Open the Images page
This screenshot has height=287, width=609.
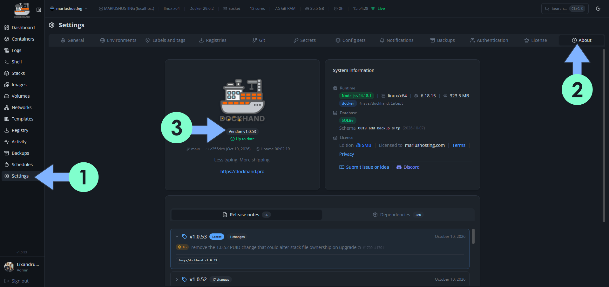pyautogui.click(x=22, y=85)
